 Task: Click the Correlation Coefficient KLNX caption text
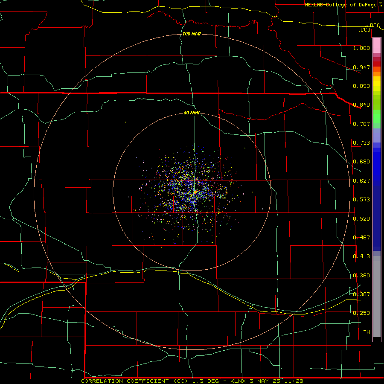[x=192, y=381]
